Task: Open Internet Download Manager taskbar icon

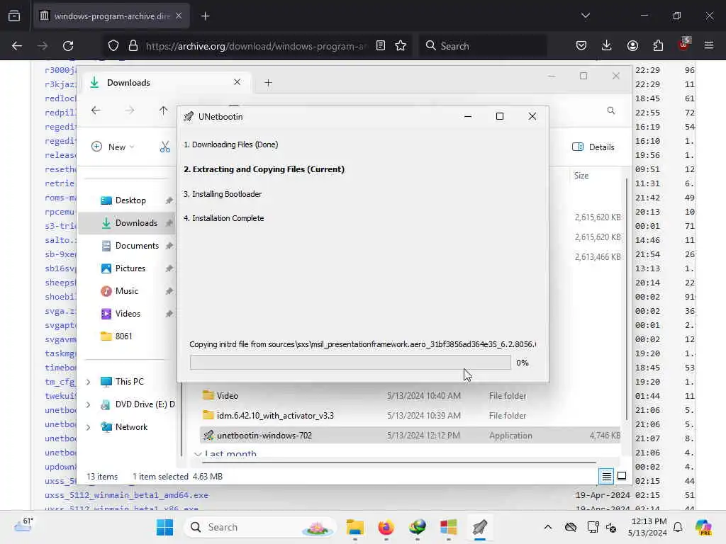Action: point(417,527)
